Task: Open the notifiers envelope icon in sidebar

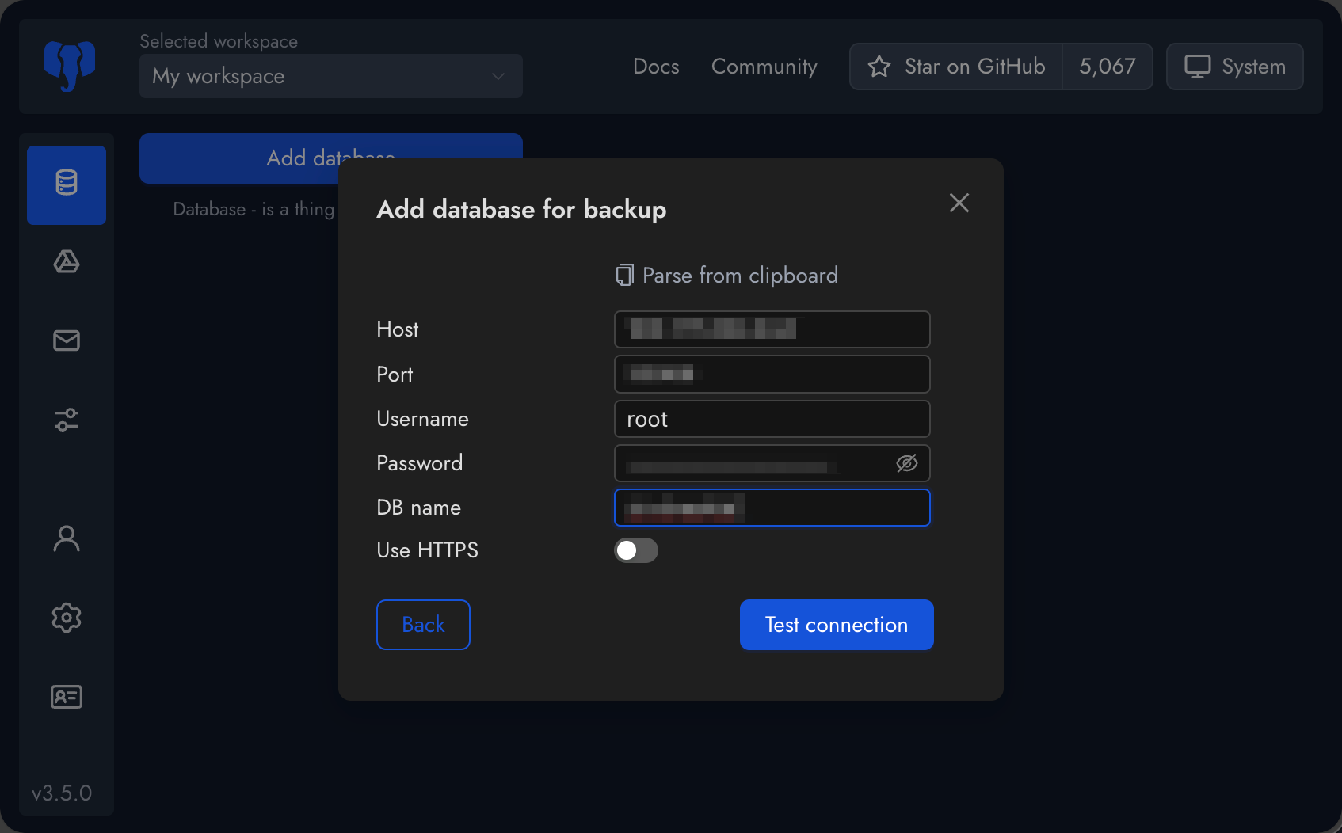Action: click(x=67, y=340)
